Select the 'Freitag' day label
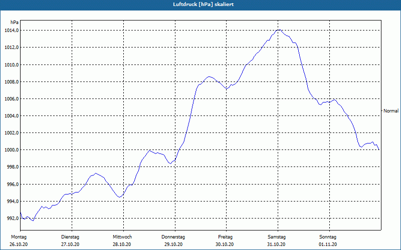The width and height of the screenshot is (401, 250). (x=225, y=237)
